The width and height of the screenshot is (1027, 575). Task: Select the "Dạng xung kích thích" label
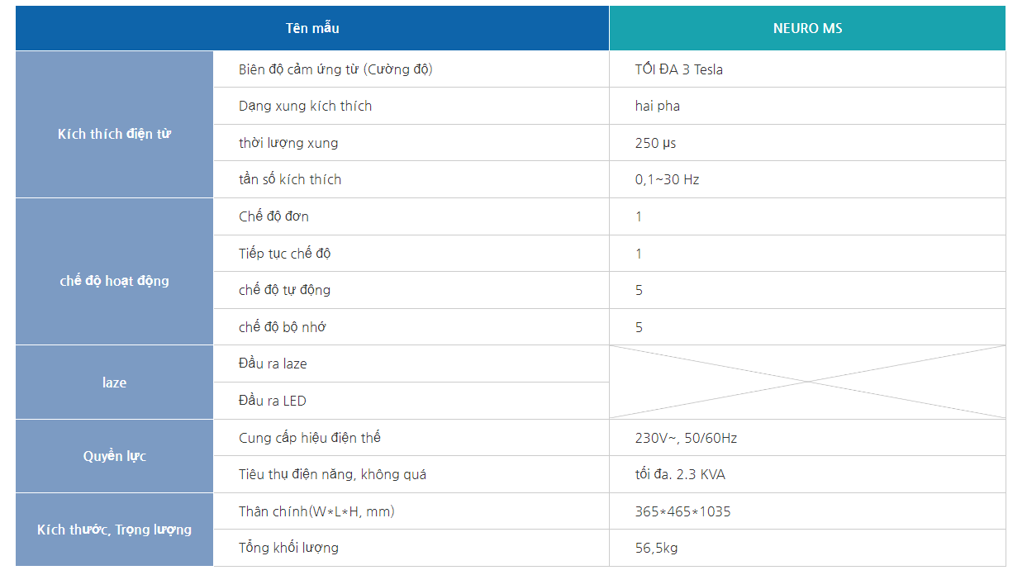305,106
